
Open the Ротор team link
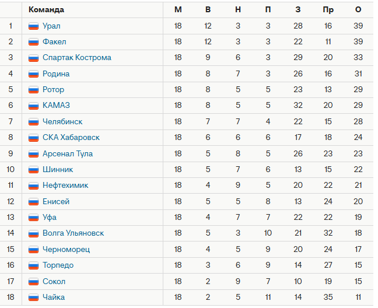53,90
